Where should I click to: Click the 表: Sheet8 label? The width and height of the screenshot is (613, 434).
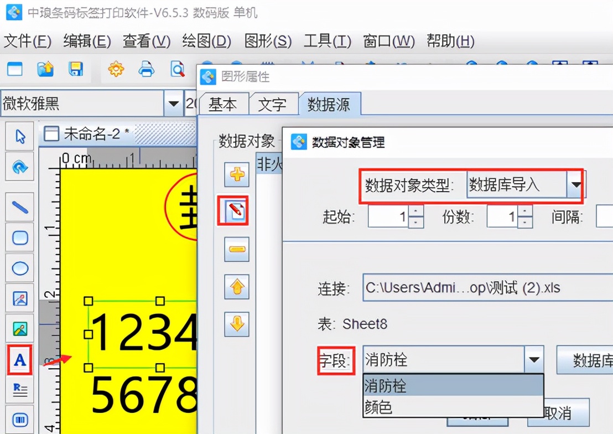pos(352,324)
